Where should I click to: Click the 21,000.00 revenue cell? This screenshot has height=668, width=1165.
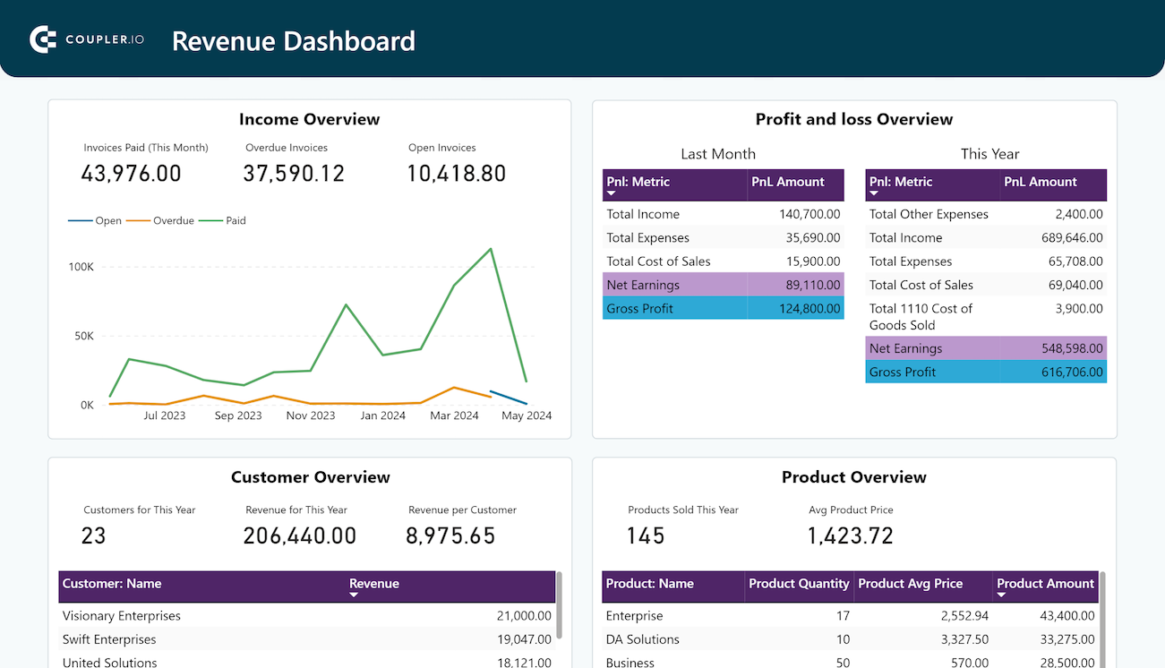(524, 616)
